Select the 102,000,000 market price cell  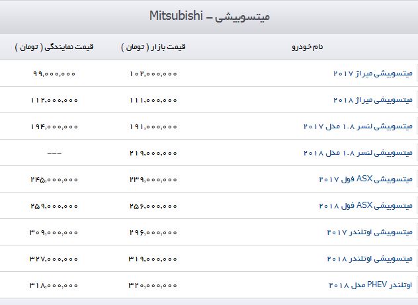click(x=153, y=73)
